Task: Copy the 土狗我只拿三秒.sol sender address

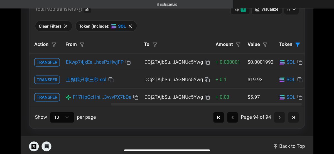Action: (x=111, y=80)
